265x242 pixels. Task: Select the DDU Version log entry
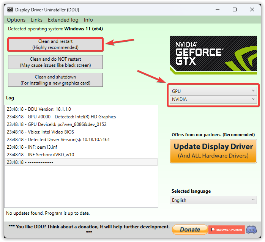(39, 109)
